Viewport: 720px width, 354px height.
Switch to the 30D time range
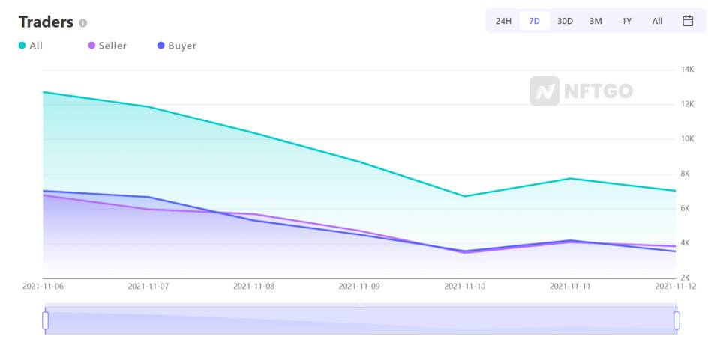tap(565, 21)
